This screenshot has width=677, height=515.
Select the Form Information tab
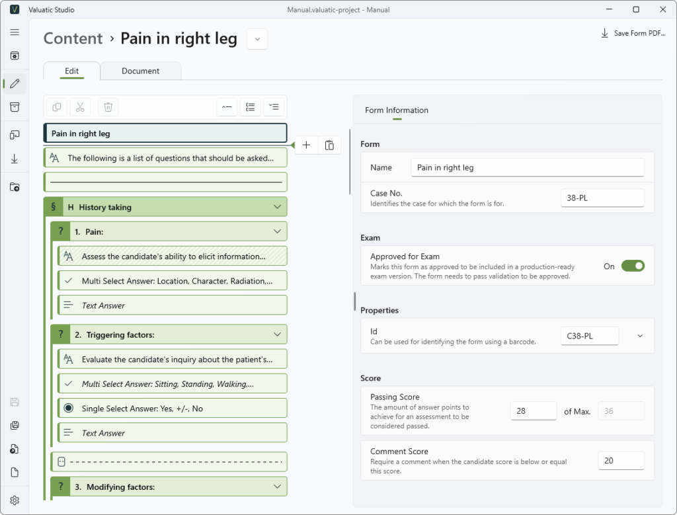point(397,110)
